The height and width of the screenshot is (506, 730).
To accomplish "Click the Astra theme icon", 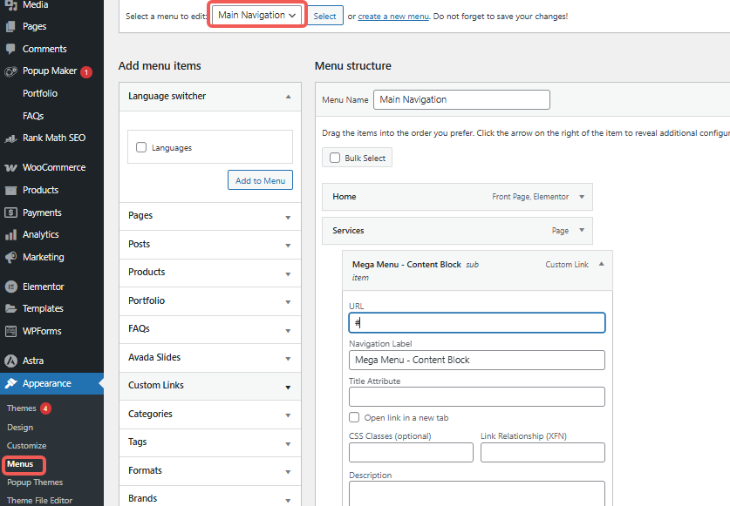I will tap(10, 361).
